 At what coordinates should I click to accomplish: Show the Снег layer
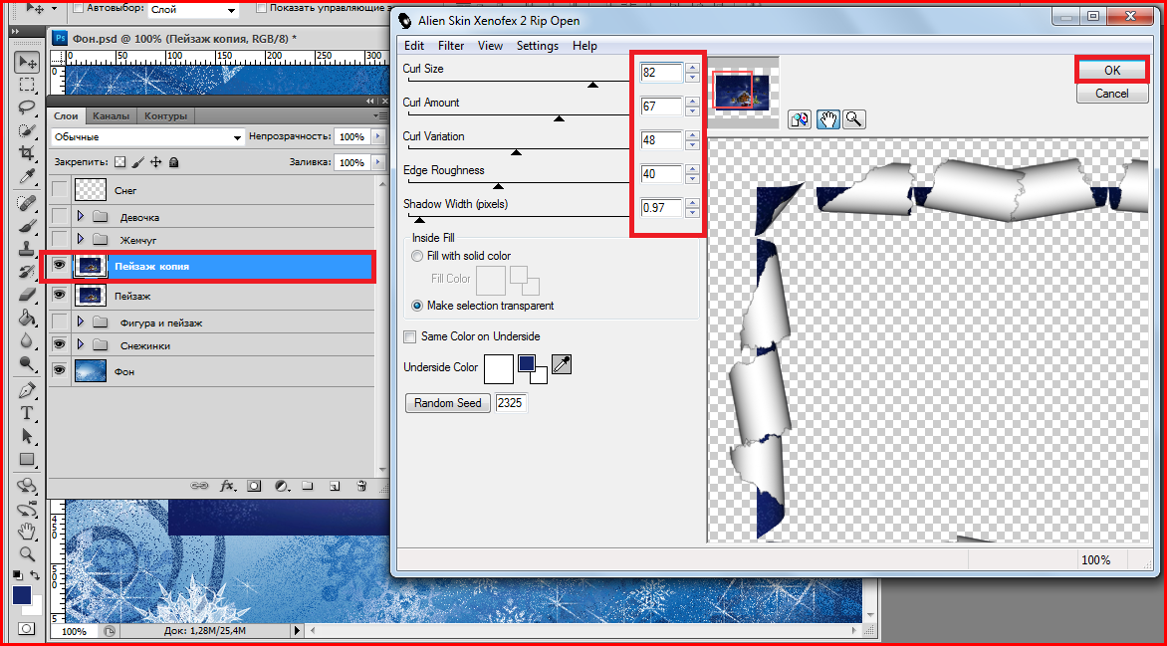coord(60,190)
